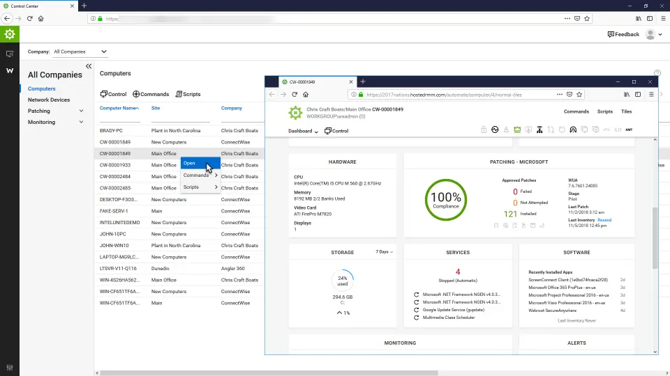670x376 pixels.
Task: Open the Company dropdown
Action: (x=80, y=52)
